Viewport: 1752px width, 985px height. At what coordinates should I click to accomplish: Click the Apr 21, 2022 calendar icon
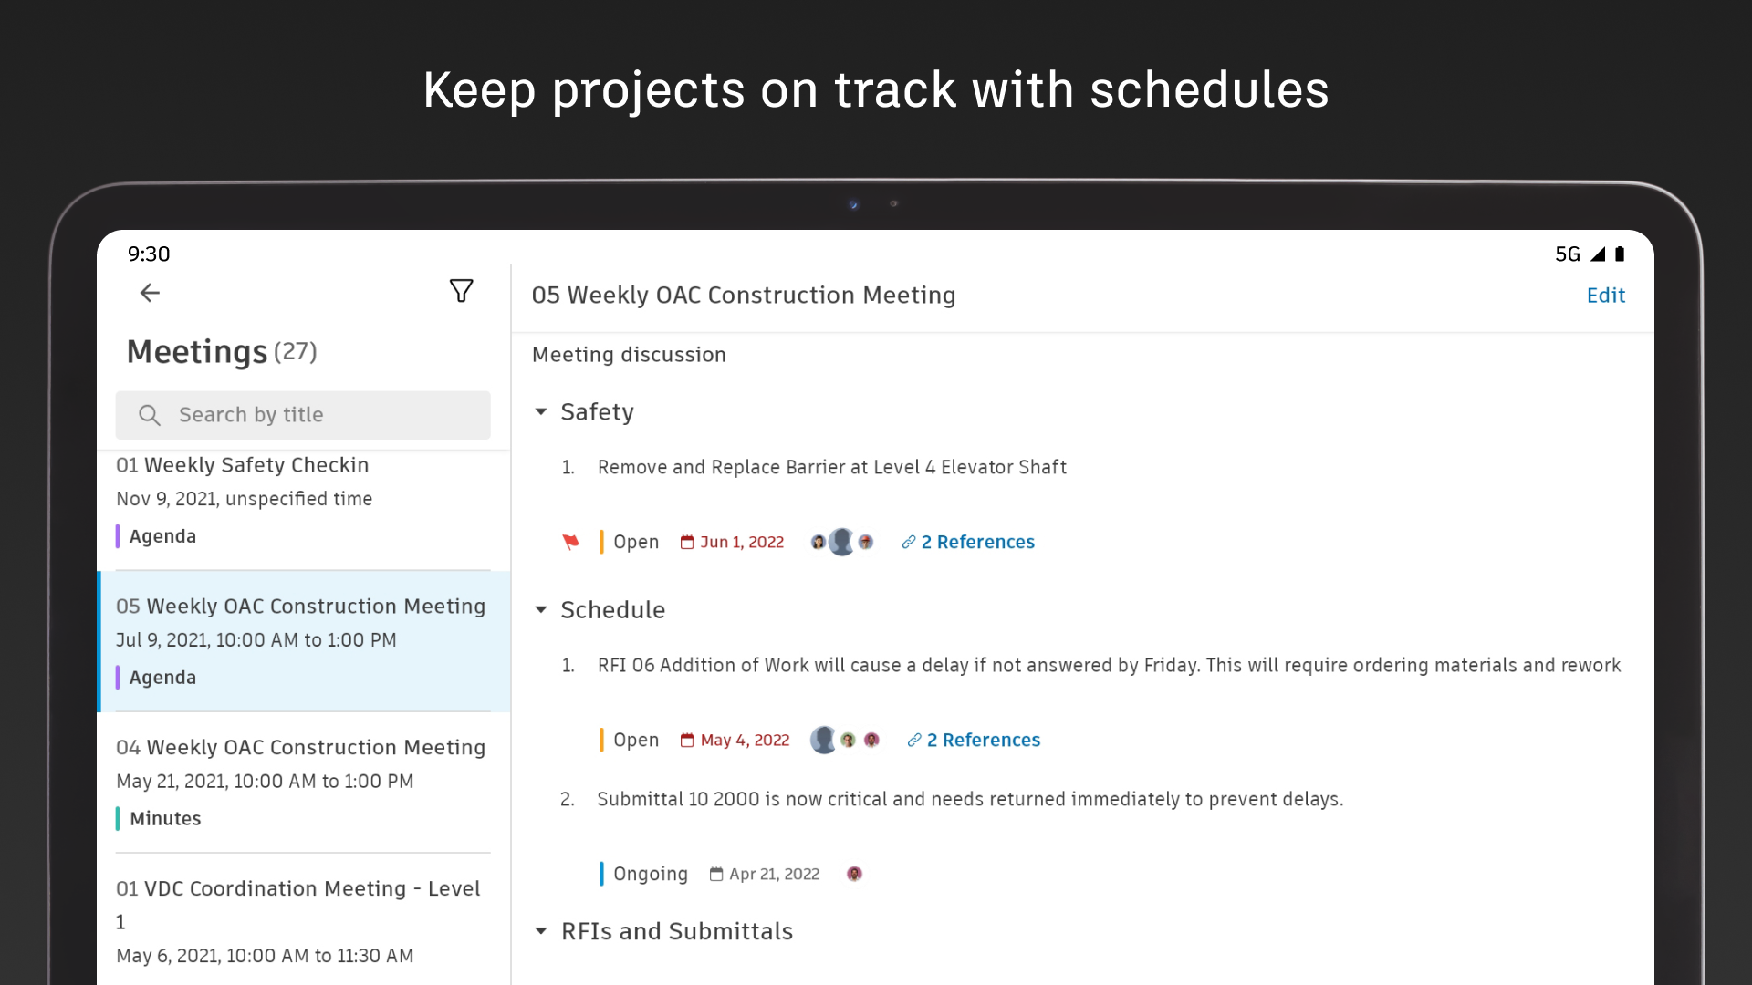coord(716,875)
